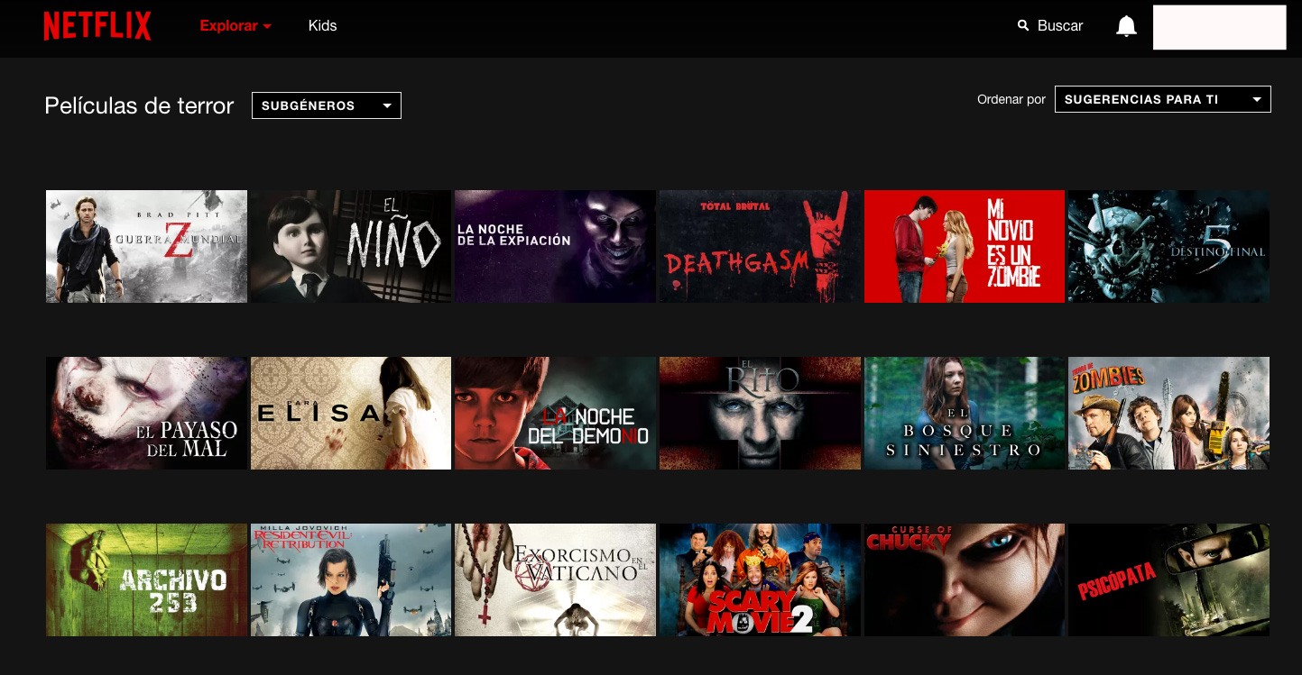Open the Scary Movie 2 thumbnail
The width and height of the screenshot is (1302, 675).
[x=760, y=579]
